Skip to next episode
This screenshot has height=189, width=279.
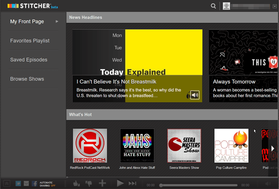click(x=132, y=183)
